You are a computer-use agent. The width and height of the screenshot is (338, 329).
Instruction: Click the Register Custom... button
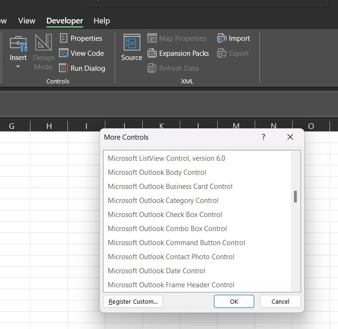(133, 301)
